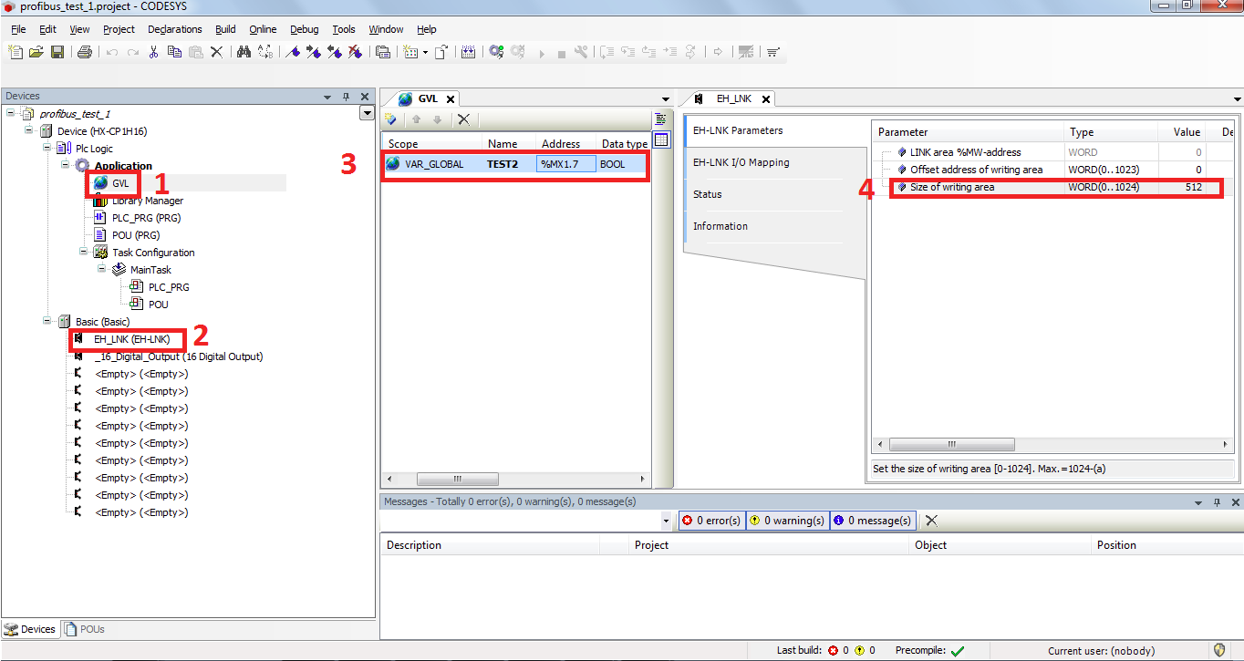Click the Cut scissors icon
The image size is (1244, 661).
tap(154, 52)
